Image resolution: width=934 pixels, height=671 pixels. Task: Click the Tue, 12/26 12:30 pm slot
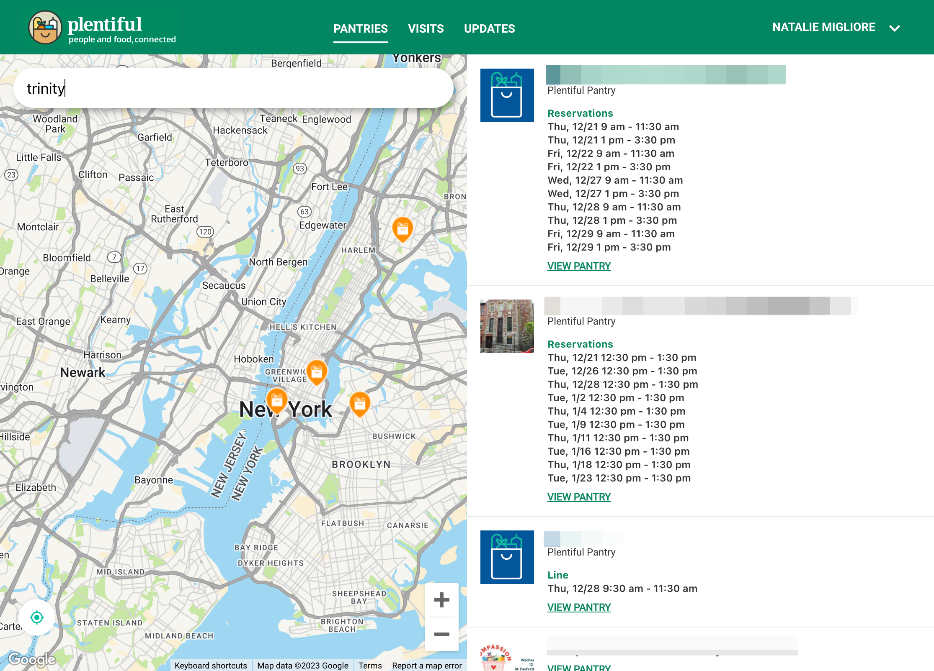(622, 371)
